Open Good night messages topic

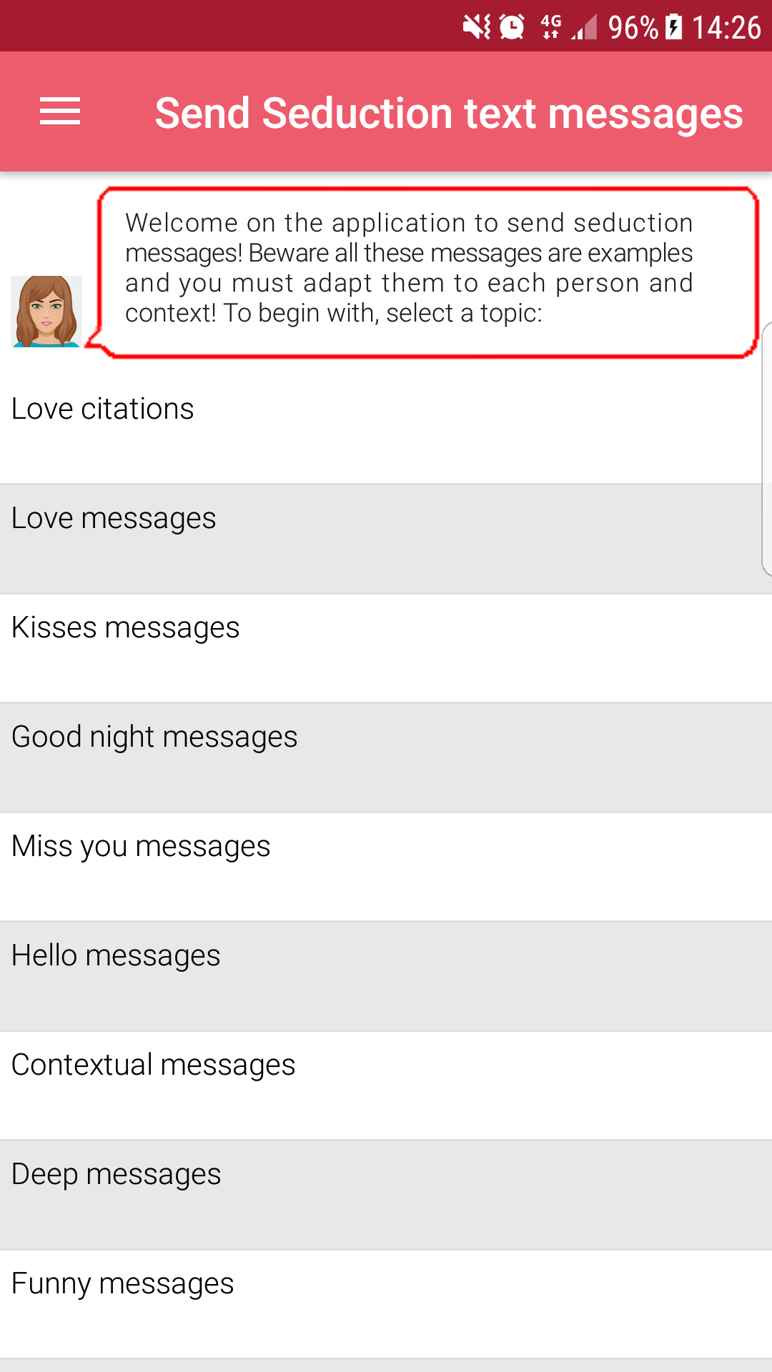(386, 757)
